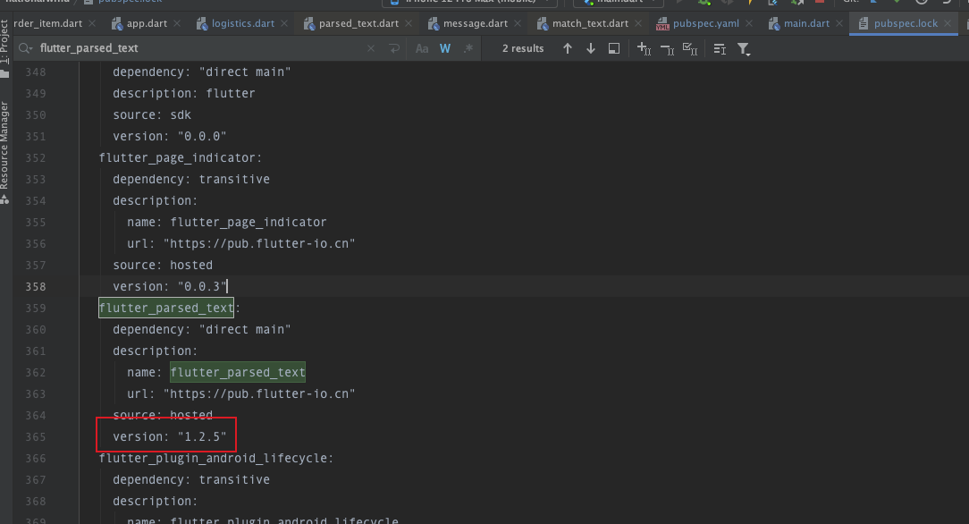The height and width of the screenshot is (524, 969).
Task: Open the Project tool window
Action: [5, 48]
